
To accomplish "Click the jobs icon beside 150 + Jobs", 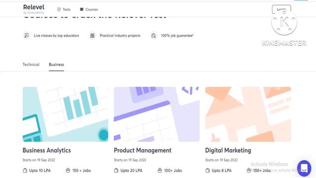I will [x=68, y=171].
